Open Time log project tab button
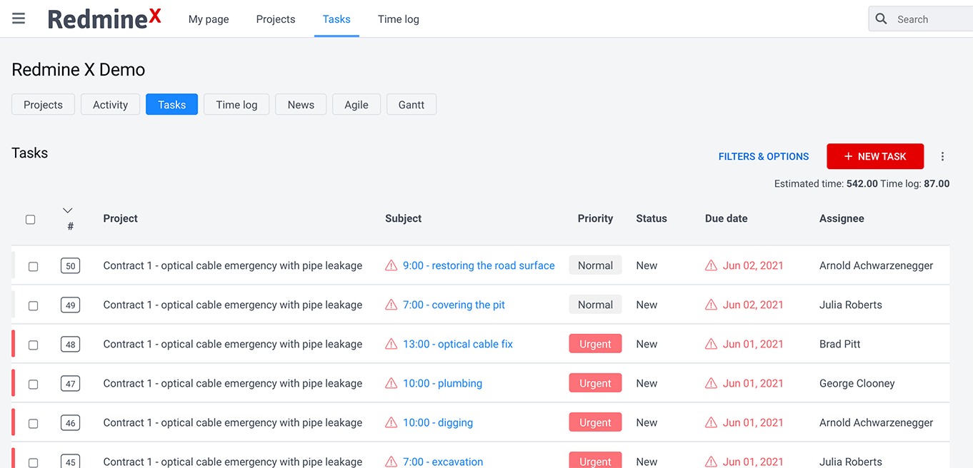This screenshot has width=973, height=468. 236,104
